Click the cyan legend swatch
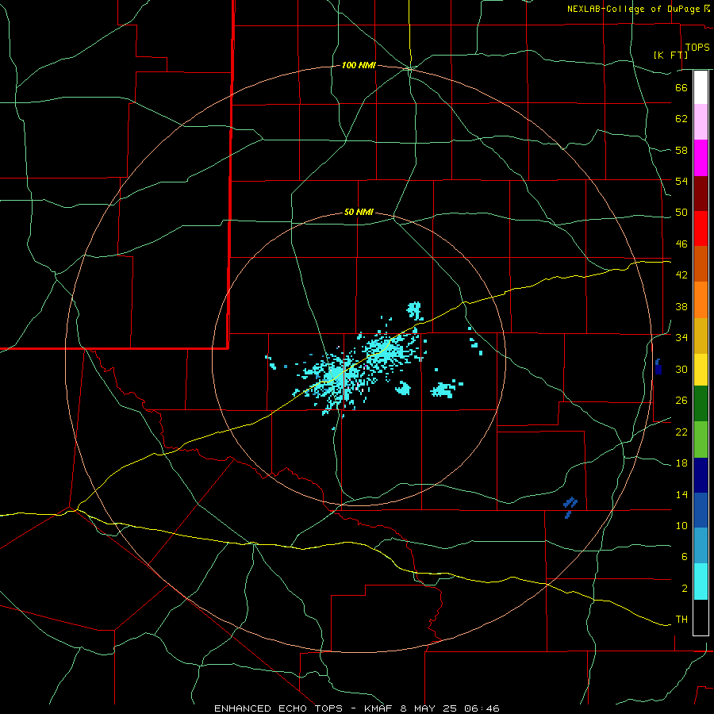 click(x=701, y=582)
